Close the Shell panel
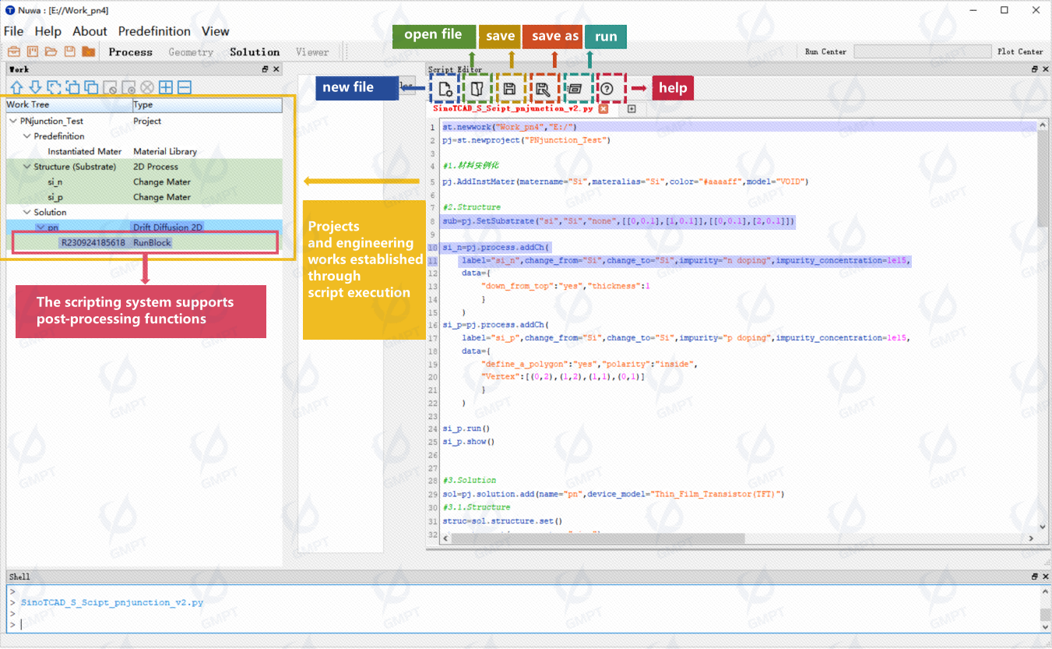This screenshot has height=649, width=1052. click(1045, 577)
